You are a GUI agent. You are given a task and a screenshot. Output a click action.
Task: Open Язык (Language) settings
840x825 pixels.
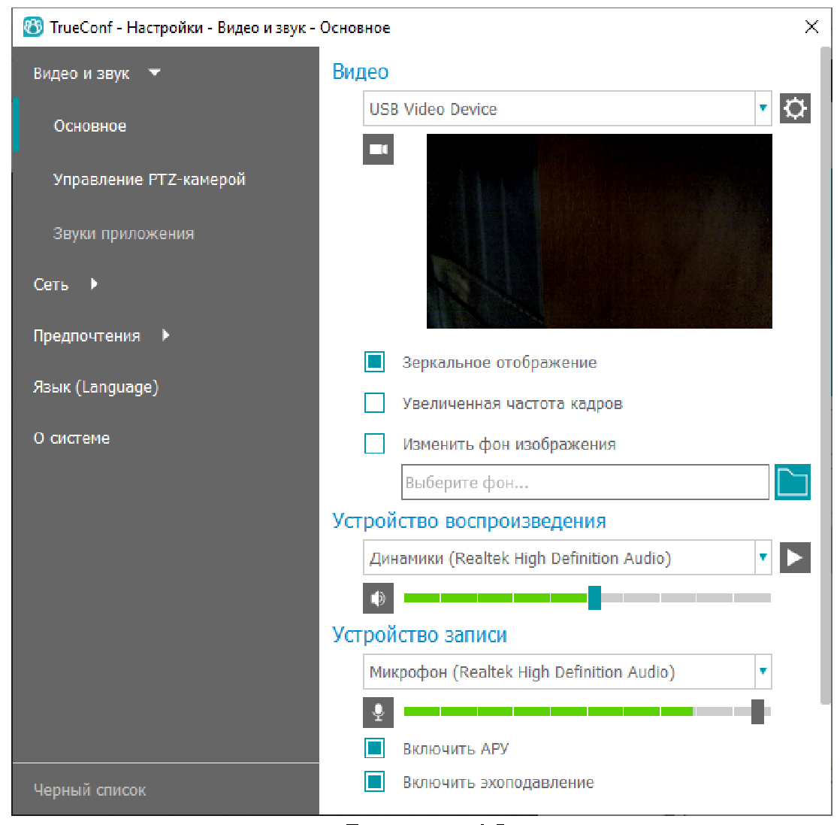95,387
